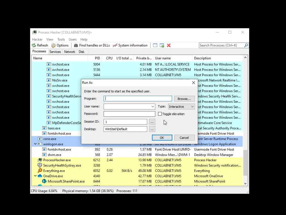Viewport: 286px width, 215px height.
Task: Switch to the Services tab
Action: coord(55,52)
